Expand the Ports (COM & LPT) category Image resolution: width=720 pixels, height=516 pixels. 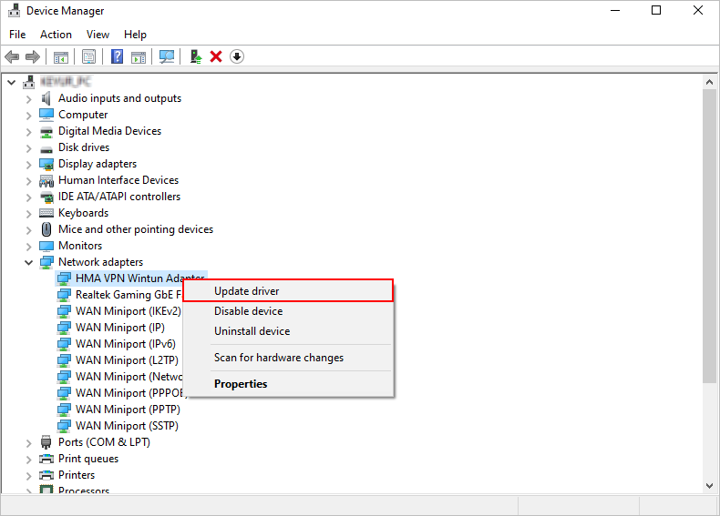coord(28,443)
